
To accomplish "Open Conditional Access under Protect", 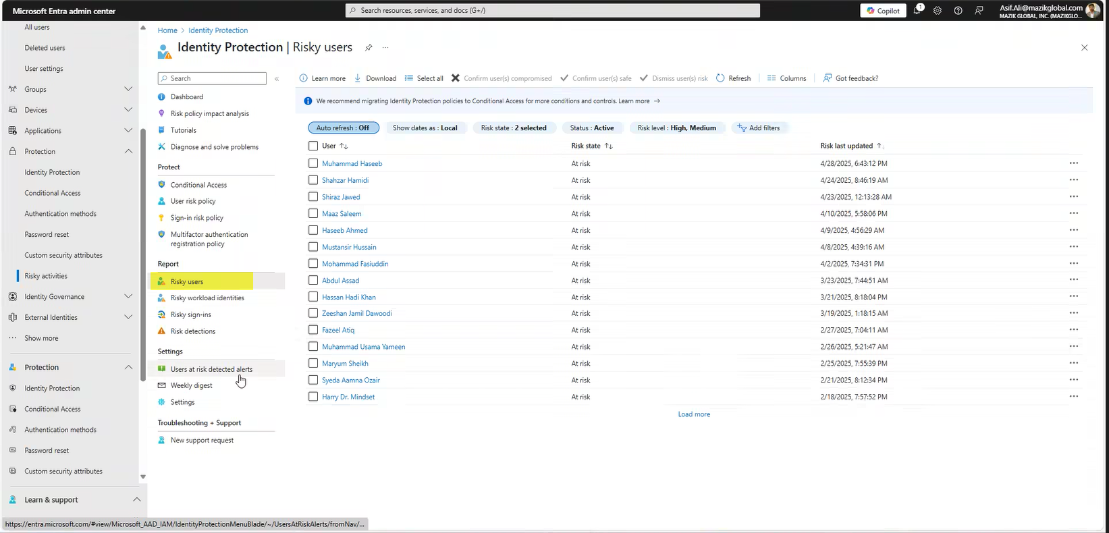I will coord(198,185).
